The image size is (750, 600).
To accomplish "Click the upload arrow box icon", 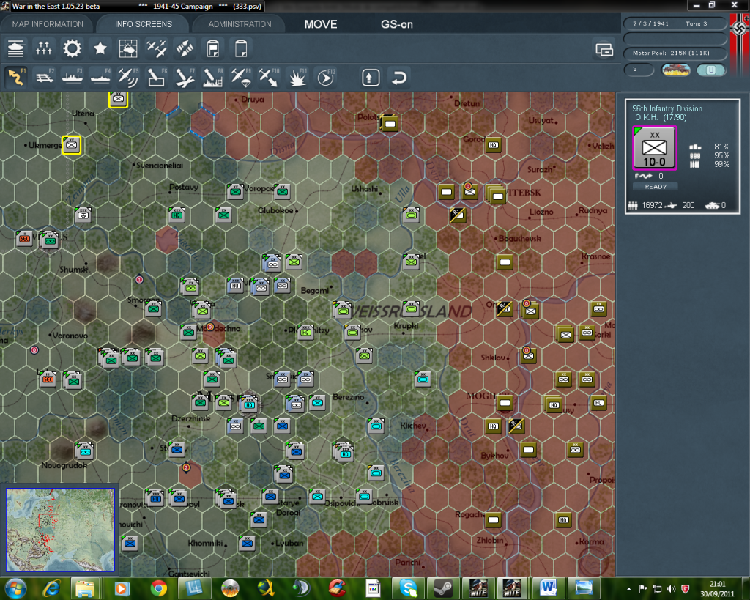I will (x=371, y=78).
